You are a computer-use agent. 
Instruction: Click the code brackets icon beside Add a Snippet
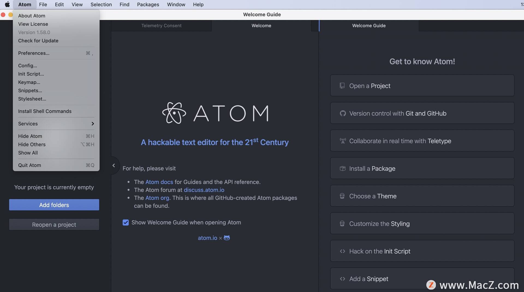pos(343,279)
